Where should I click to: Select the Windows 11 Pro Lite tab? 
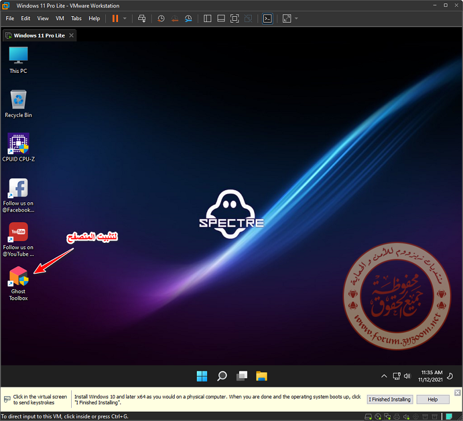(39, 36)
